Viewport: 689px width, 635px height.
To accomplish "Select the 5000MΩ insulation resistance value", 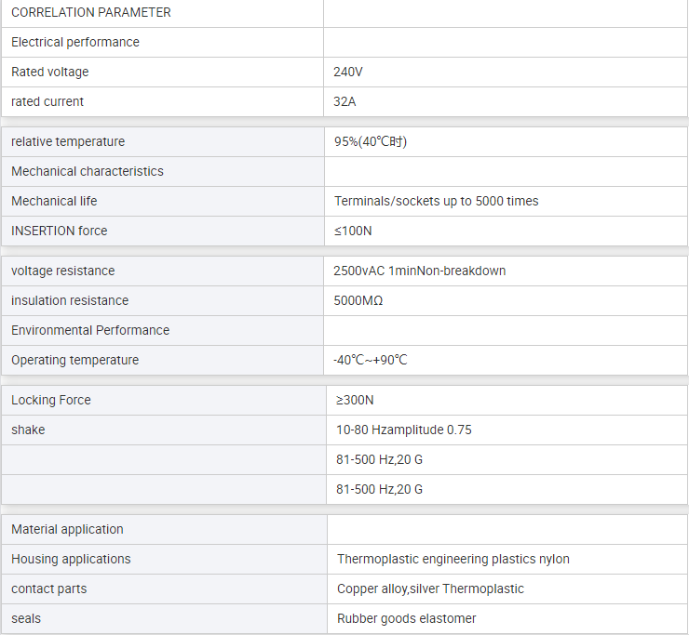I will pyautogui.click(x=358, y=300).
